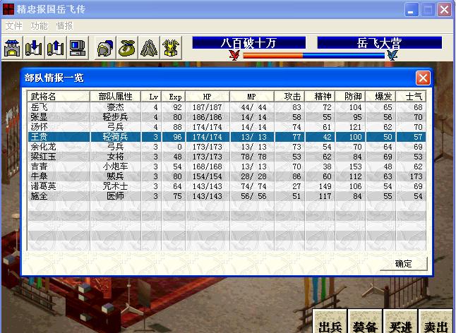Image resolution: width=456 pixels, height=333 pixels.
Task: Click the computer monitor toolbar icon
Action: click(x=78, y=48)
